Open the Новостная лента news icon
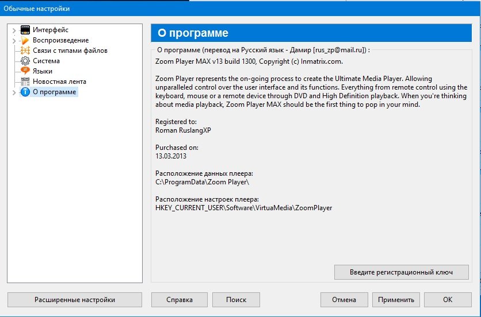This screenshot has height=317, width=481. pyautogui.click(x=25, y=82)
